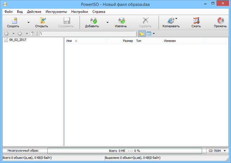Expand the Добавить dropdown arrow
Image resolution: width=231 pixels, height=163 pixels.
point(107,22)
